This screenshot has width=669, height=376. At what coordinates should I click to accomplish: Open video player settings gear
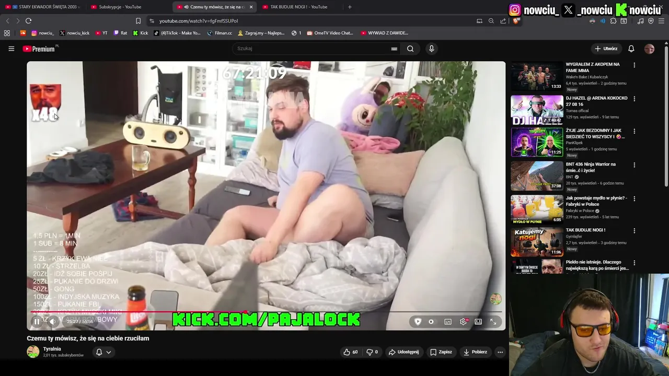point(464,322)
